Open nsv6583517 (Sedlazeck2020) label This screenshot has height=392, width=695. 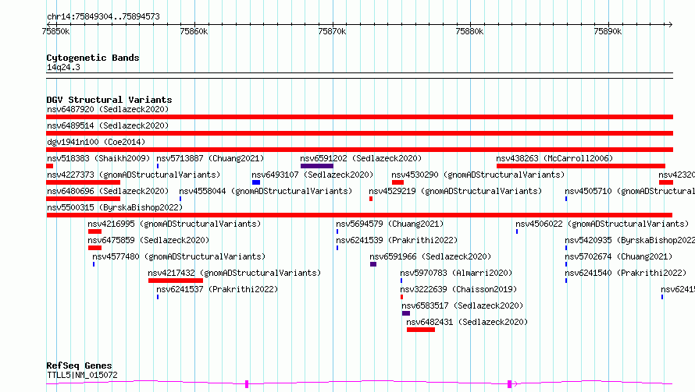coord(462,305)
